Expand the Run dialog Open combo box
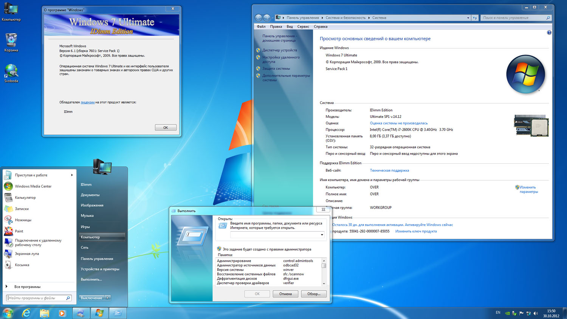This screenshot has height=319, width=567. coord(322,235)
